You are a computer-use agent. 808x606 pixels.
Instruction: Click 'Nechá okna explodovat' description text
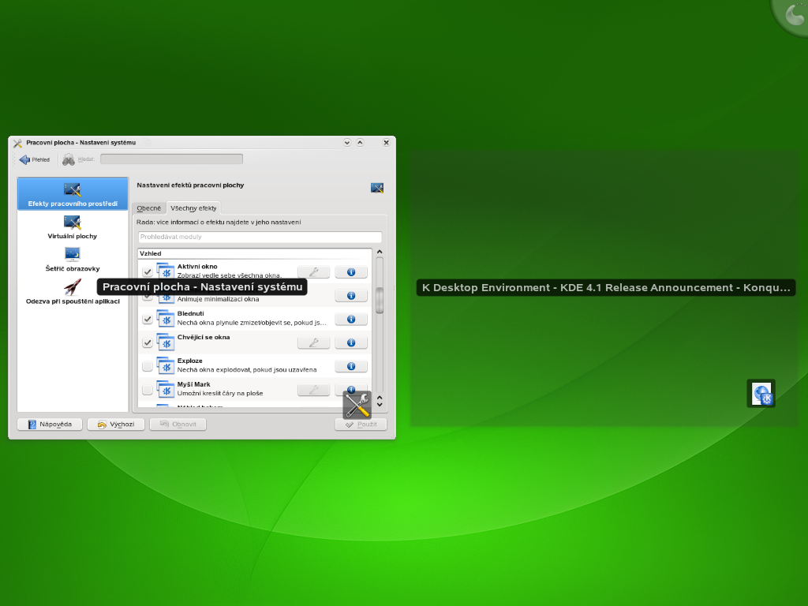pos(247,370)
